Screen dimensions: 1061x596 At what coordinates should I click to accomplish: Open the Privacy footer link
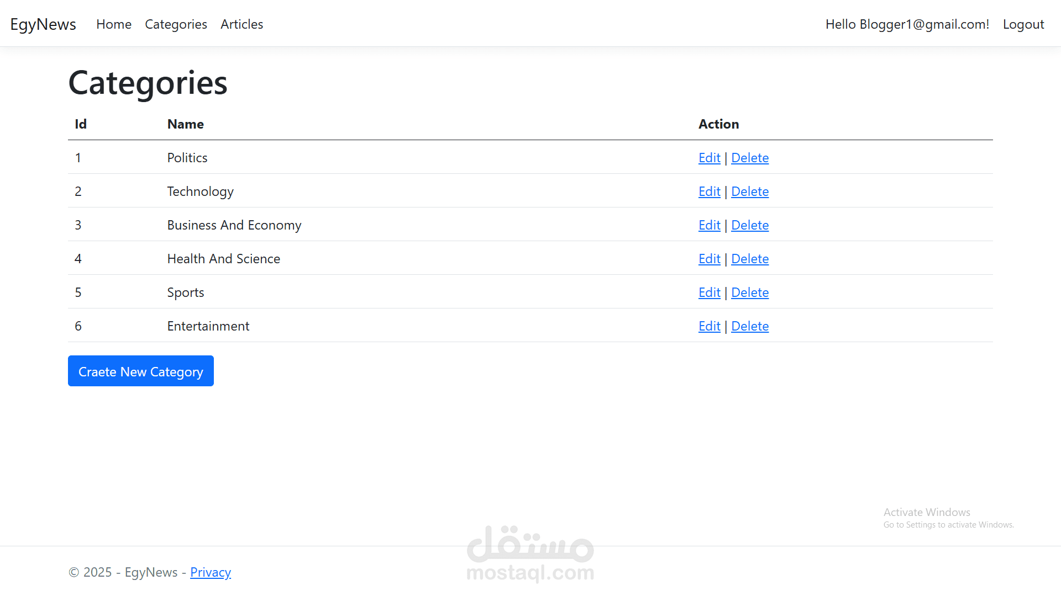(x=210, y=572)
